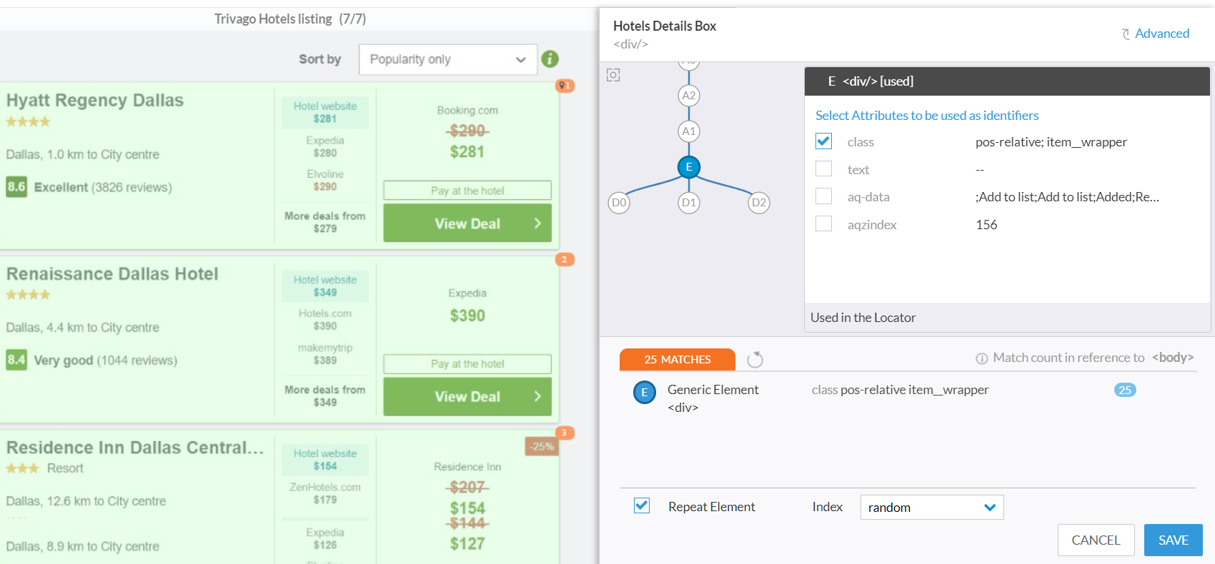This screenshot has height=564, width=1215.
Task: Select the A2 node in element tree
Action: click(689, 96)
